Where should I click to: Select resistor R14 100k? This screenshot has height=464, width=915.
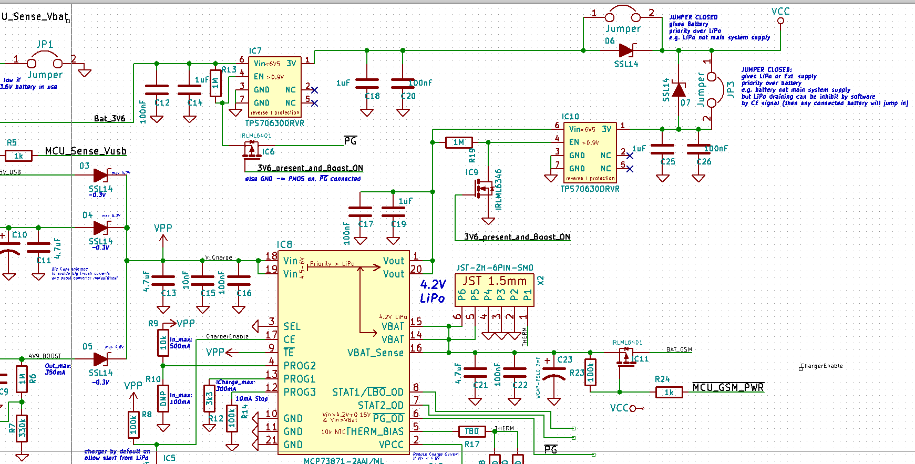tap(232, 418)
